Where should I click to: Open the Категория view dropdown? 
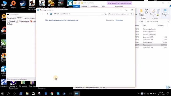click(x=120, y=20)
